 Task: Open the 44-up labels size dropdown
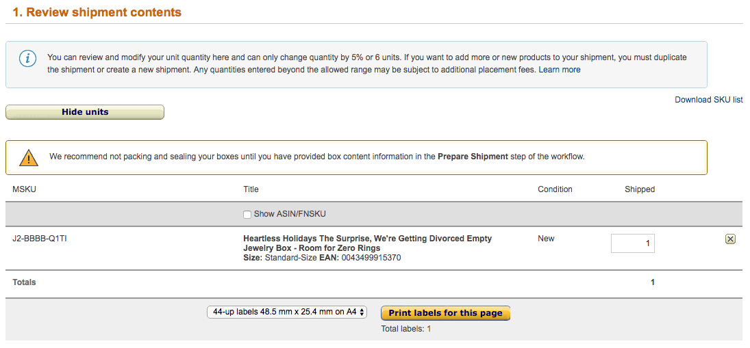tap(287, 312)
